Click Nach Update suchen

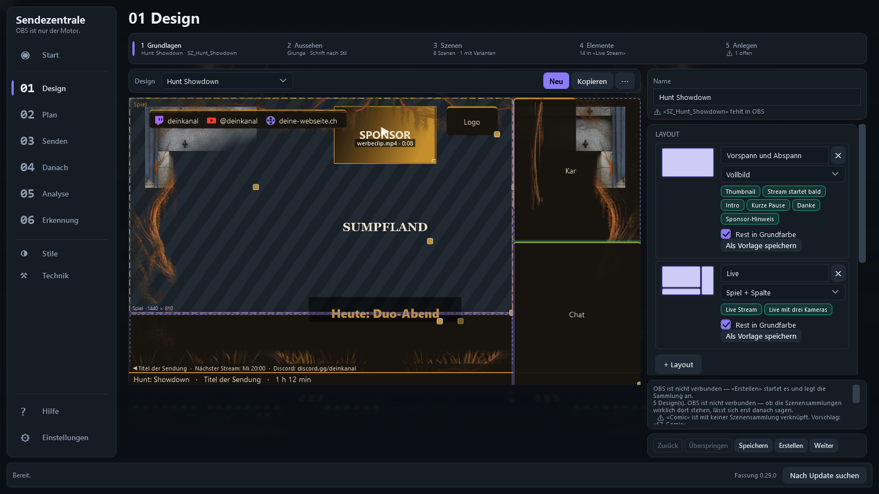pos(824,475)
